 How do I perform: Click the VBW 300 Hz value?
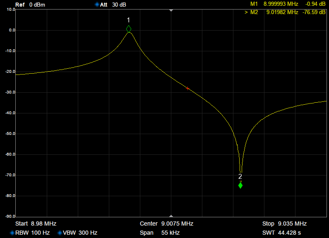pos(80,233)
